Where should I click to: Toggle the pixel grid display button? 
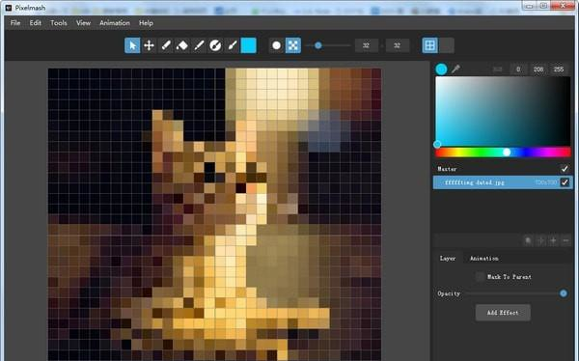429,45
